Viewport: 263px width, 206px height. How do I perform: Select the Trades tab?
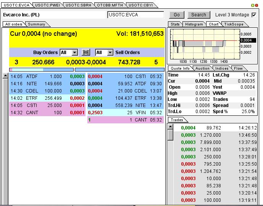177,120
